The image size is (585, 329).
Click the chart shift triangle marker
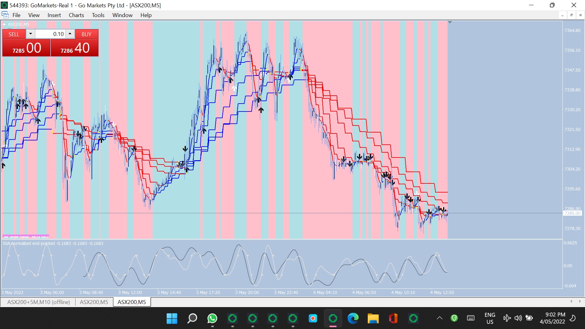pyautogui.click(x=450, y=22)
